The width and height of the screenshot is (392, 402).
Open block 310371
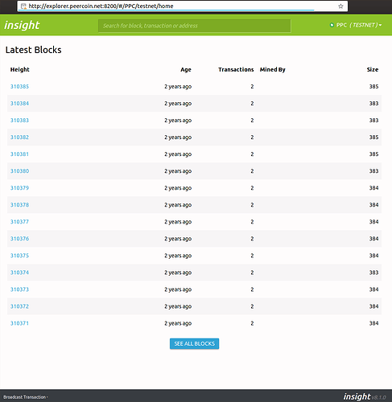pyautogui.click(x=19, y=323)
